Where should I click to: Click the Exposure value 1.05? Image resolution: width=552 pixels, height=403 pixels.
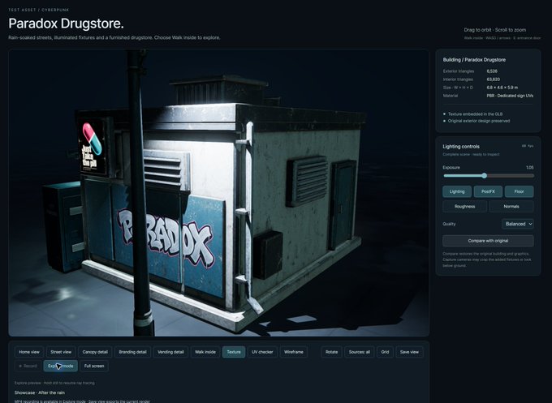(x=530, y=167)
